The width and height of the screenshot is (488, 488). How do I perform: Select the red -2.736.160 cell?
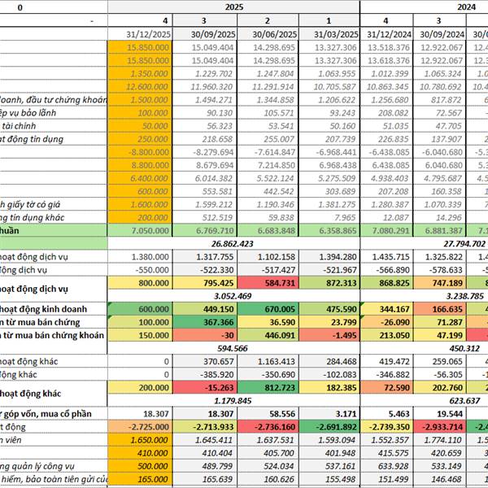point(268,426)
